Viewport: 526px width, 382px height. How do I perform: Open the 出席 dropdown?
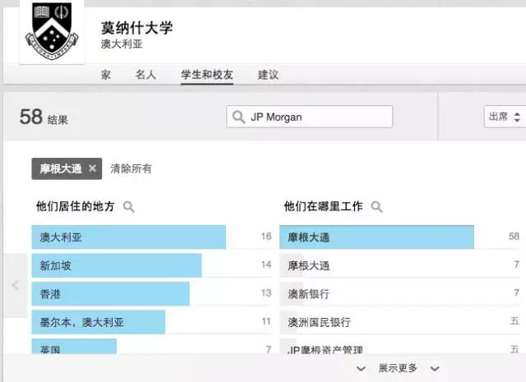(x=504, y=117)
